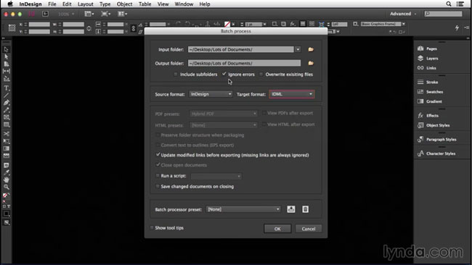Open the Gradient panel
Image resolution: width=472 pixels, height=265 pixels.
[430, 101]
